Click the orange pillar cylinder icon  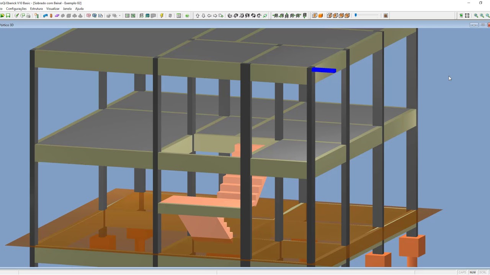click(x=51, y=16)
